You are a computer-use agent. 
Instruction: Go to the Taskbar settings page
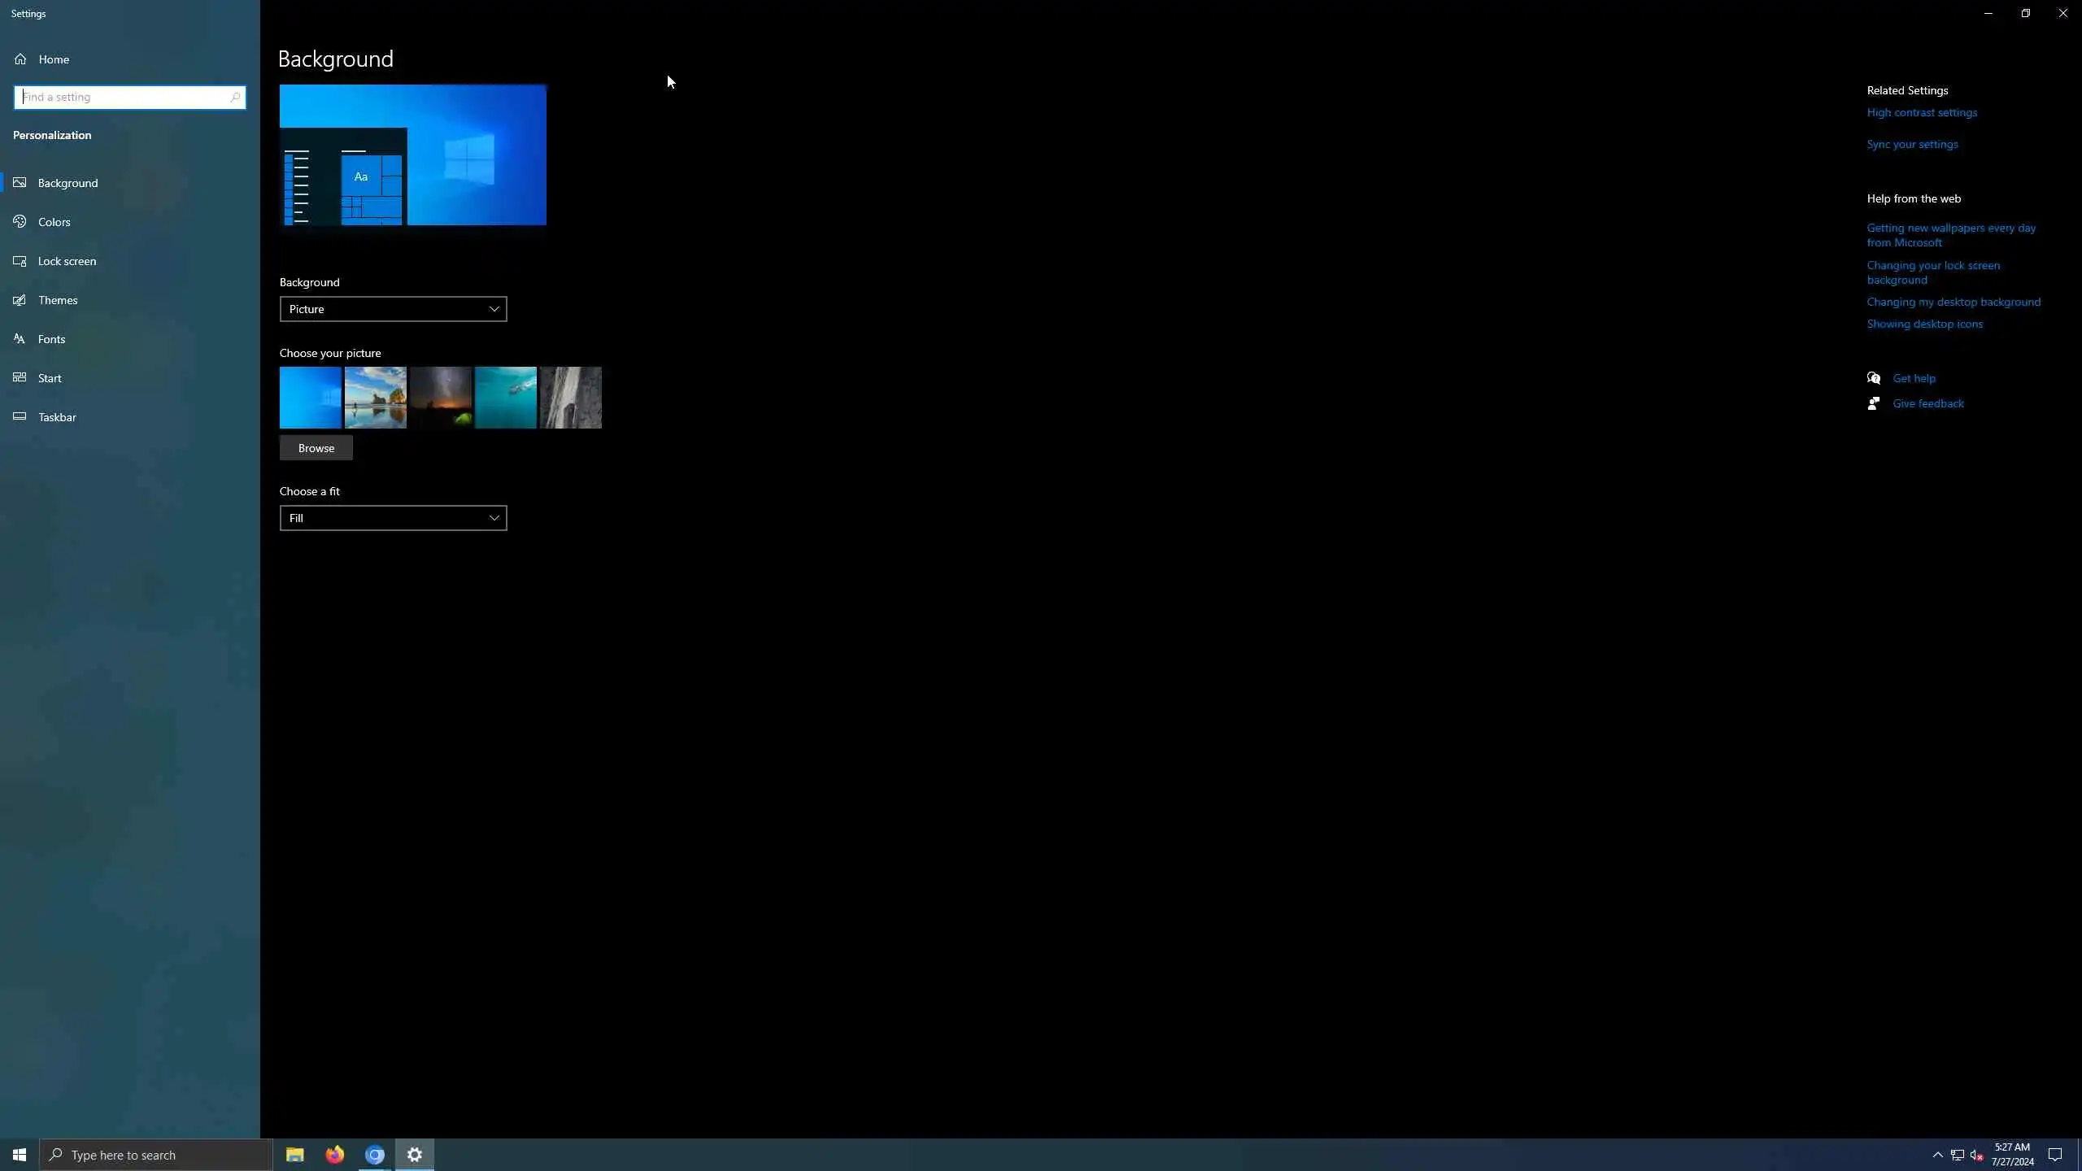tap(57, 417)
